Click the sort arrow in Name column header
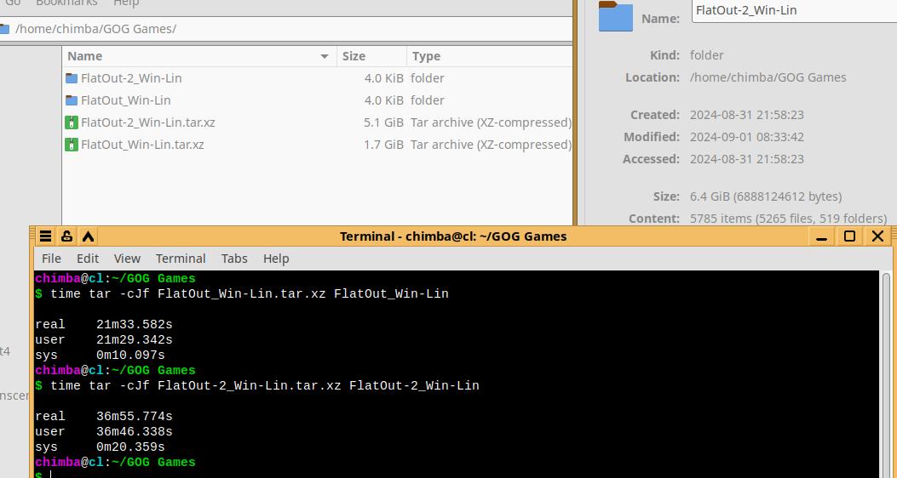 pos(325,56)
